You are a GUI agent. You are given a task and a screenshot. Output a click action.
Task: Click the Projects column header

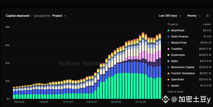(x=173, y=24)
